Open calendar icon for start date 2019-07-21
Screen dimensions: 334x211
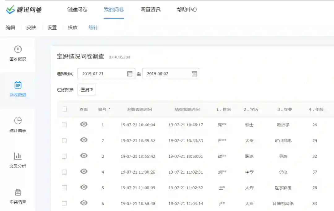130,74
